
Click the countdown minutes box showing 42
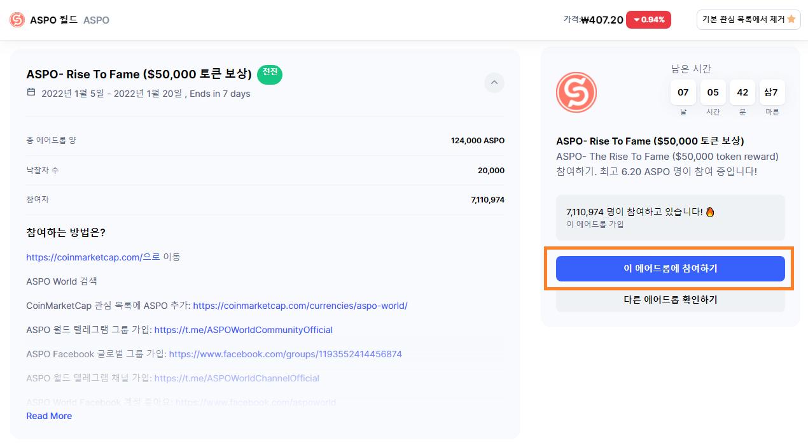coord(742,92)
